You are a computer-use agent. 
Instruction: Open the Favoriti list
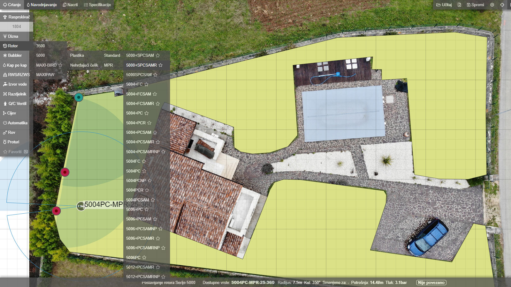(x=15, y=152)
